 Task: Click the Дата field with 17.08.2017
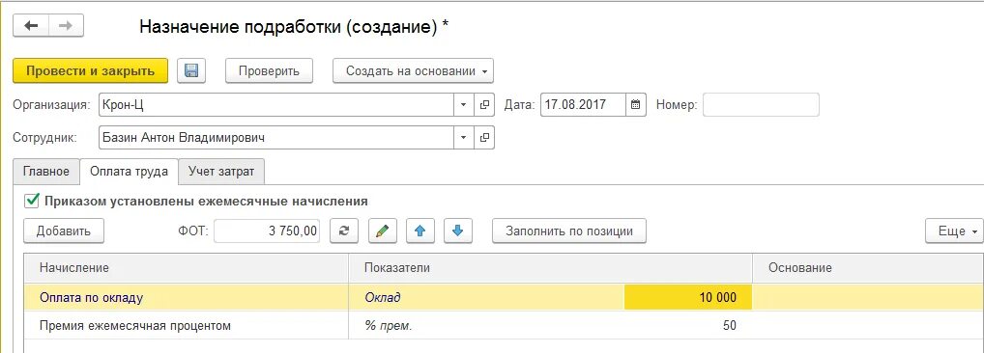(582, 104)
